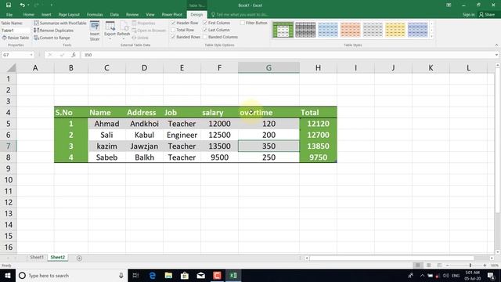The height and width of the screenshot is (282, 501).
Task: Enable the Banded Columns checkbox
Action: tap(205, 37)
